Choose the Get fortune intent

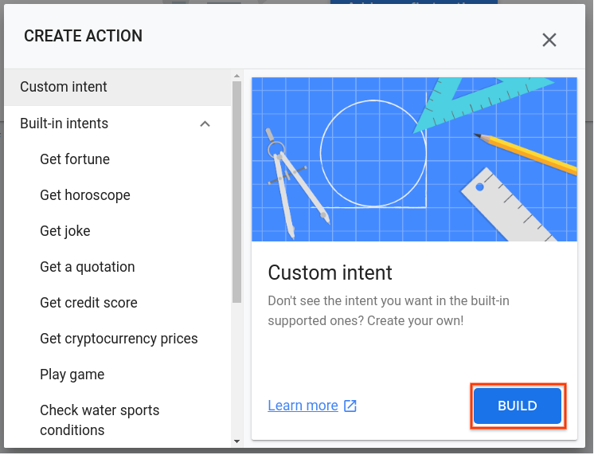(x=75, y=159)
